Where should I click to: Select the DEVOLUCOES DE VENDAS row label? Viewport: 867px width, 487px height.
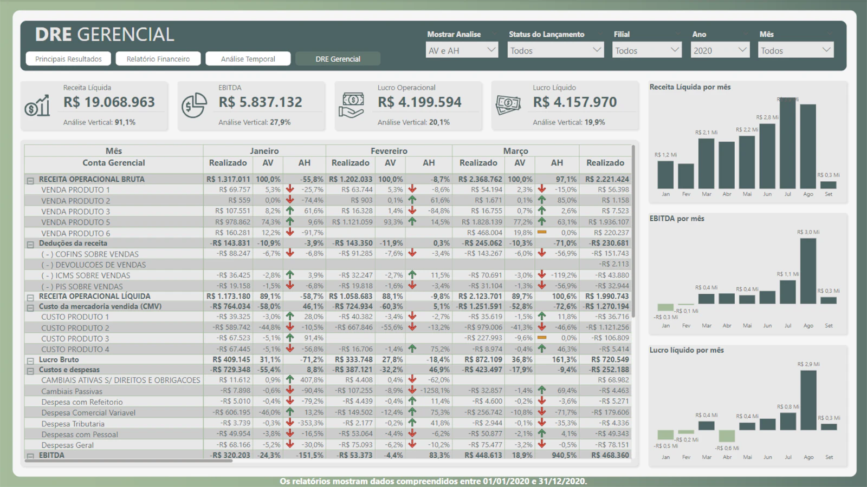(94, 265)
